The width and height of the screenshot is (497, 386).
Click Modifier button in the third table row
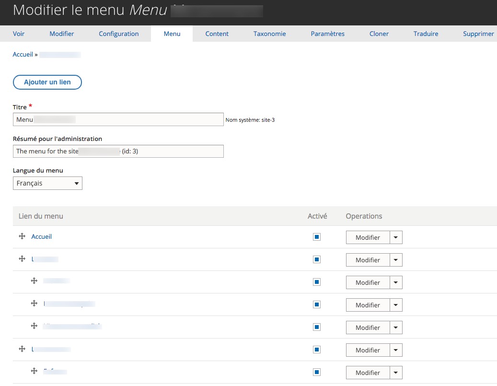[x=368, y=282]
